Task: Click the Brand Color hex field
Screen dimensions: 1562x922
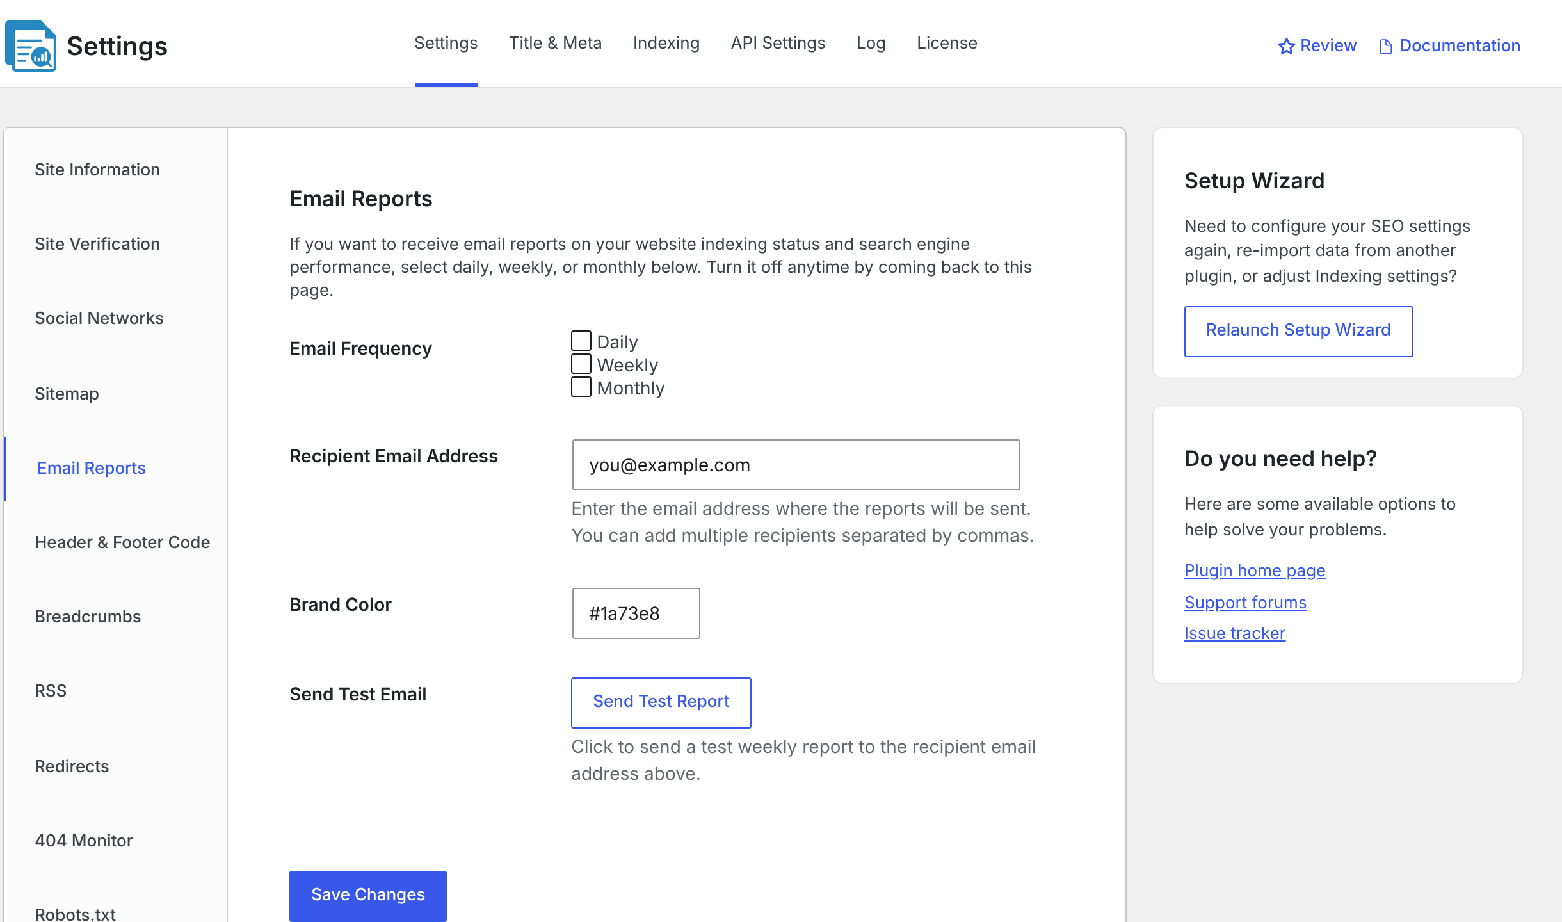Action: tap(636, 613)
